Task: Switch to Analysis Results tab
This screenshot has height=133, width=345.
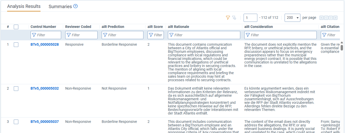Action: [24, 6]
